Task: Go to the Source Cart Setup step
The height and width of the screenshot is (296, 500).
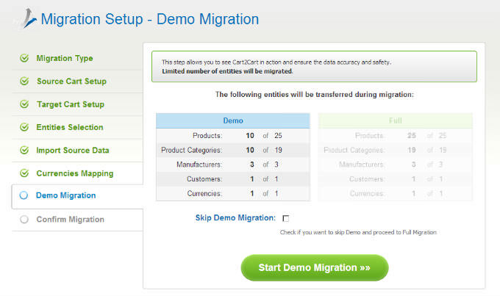Action: point(71,82)
